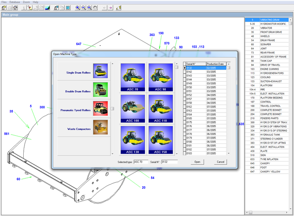
Task: Choose the Single Drum Rollers thumbnail
Action: [100, 71]
